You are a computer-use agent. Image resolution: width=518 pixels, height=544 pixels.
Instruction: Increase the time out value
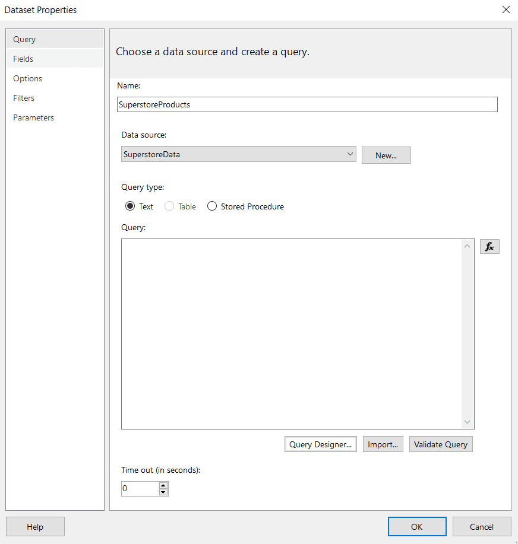pyautogui.click(x=163, y=485)
